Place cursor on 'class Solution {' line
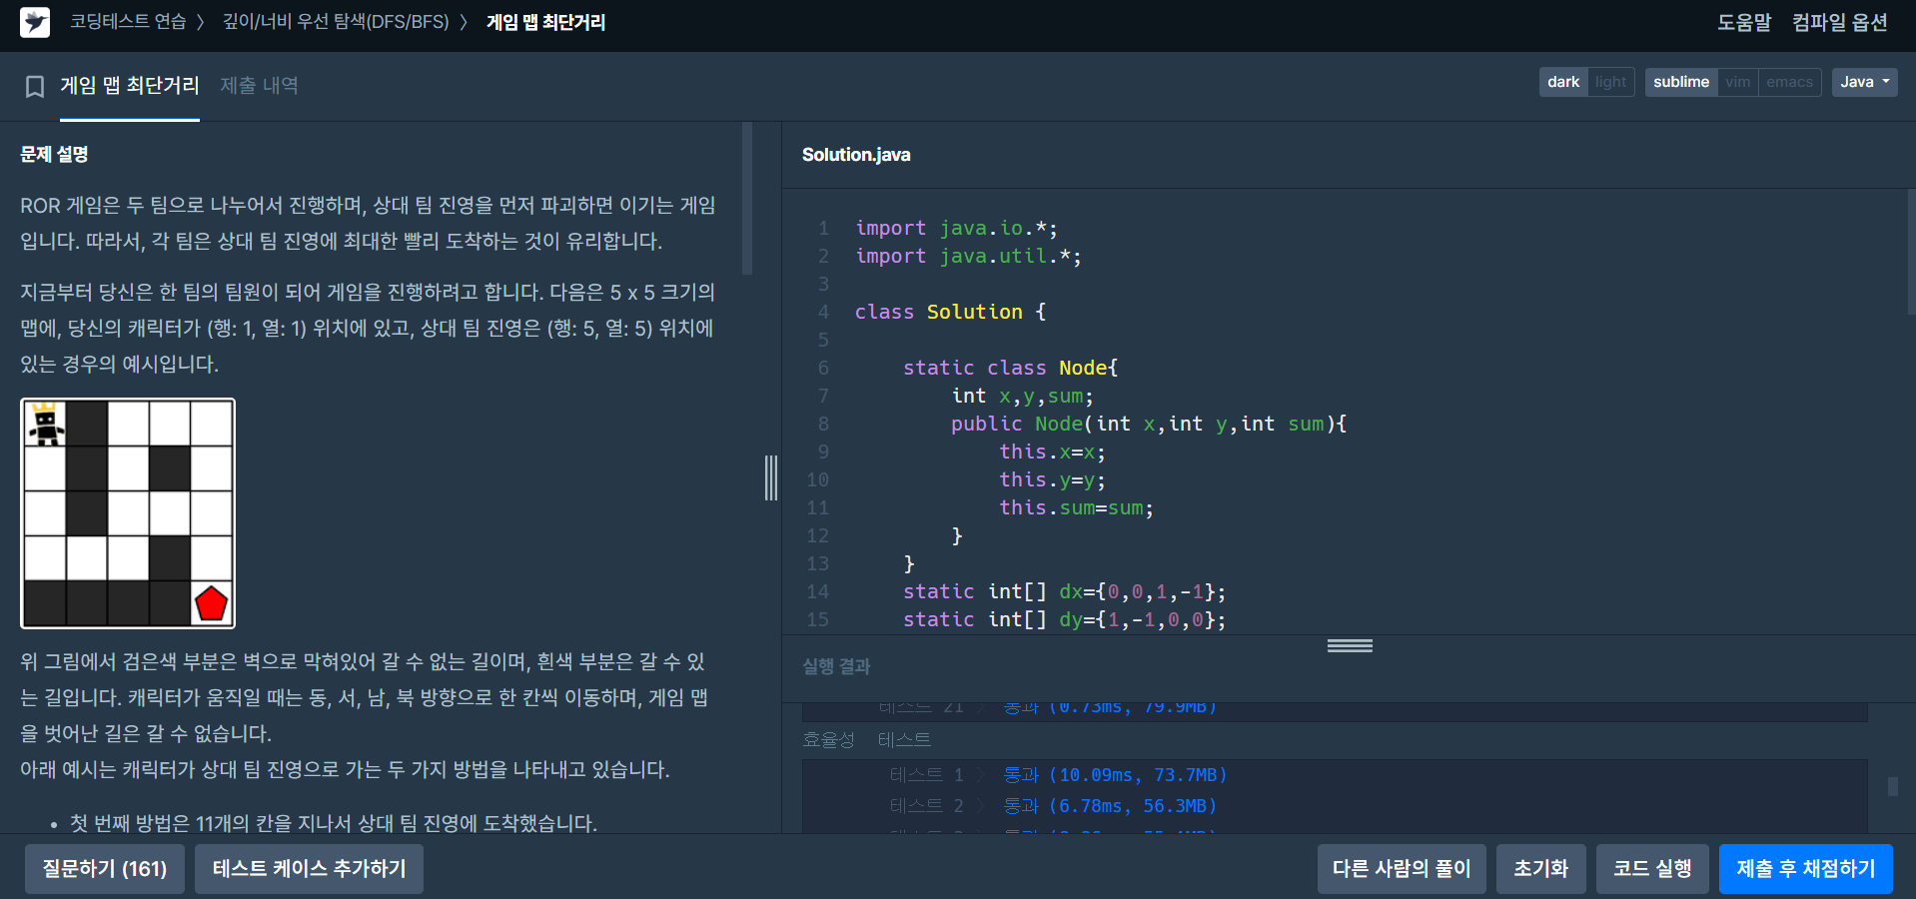 [950, 312]
